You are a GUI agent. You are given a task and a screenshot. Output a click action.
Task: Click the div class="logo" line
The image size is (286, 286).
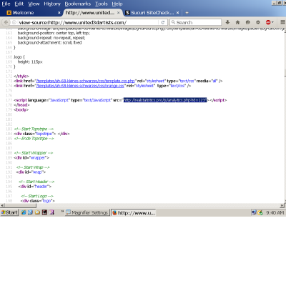[x=38, y=201]
